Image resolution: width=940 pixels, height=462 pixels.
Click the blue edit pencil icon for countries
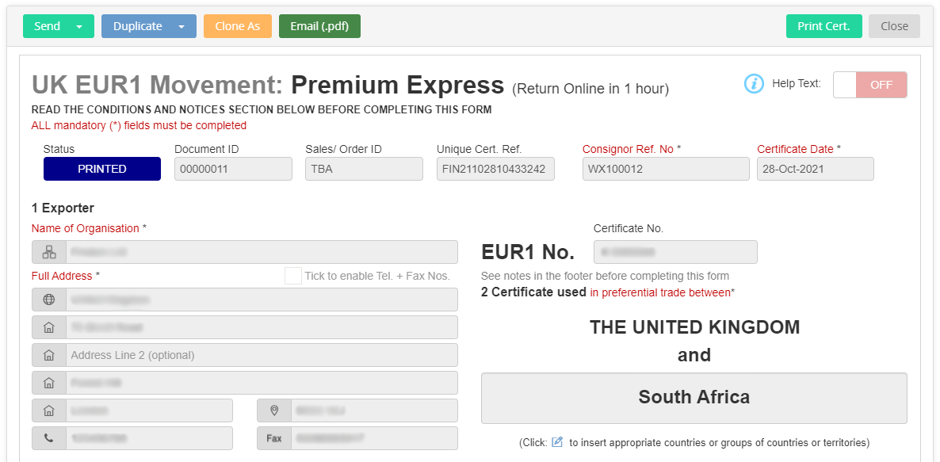557,443
